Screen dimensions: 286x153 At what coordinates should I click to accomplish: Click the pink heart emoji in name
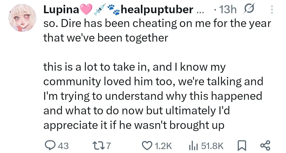pyautogui.click(x=85, y=10)
